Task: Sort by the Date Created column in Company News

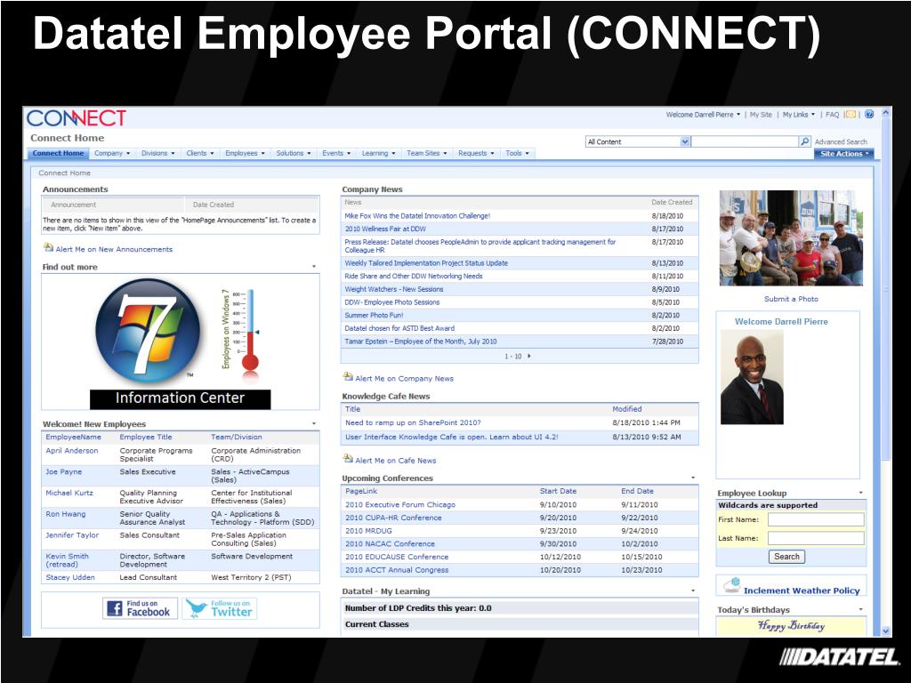Action: [x=672, y=202]
